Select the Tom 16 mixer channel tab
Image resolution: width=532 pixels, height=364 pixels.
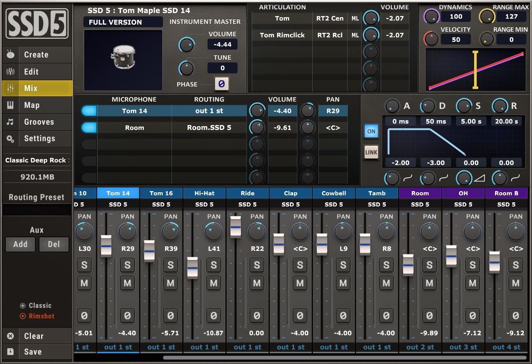[161, 193]
